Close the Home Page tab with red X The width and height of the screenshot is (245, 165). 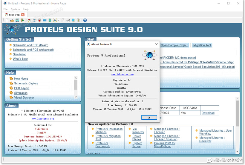[x=23, y=15]
